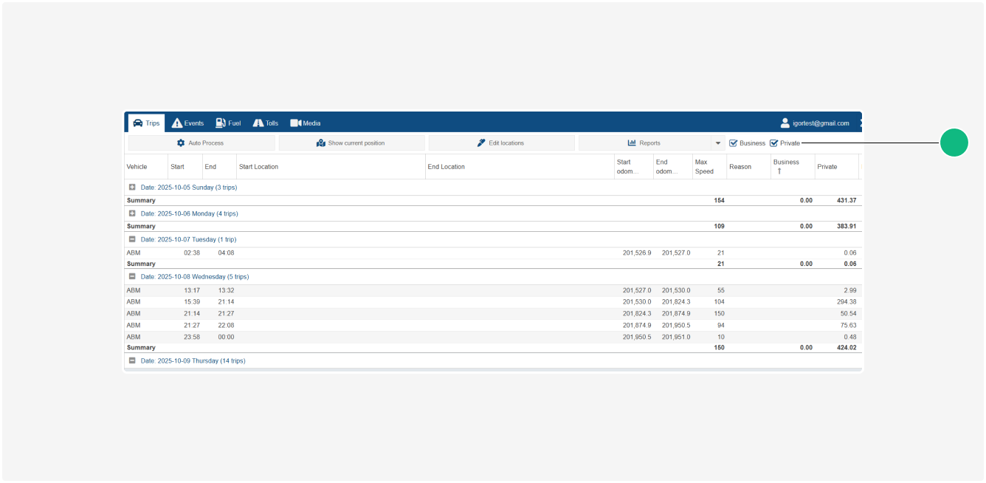Click the user account avatar icon
The height and width of the screenshot is (483, 986).
click(x=785, y=123)
